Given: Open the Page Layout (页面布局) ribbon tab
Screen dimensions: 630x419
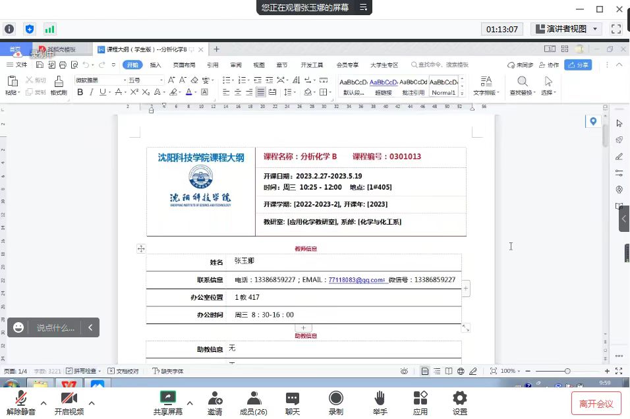Looking at the screenshot, I should [184, 65].
